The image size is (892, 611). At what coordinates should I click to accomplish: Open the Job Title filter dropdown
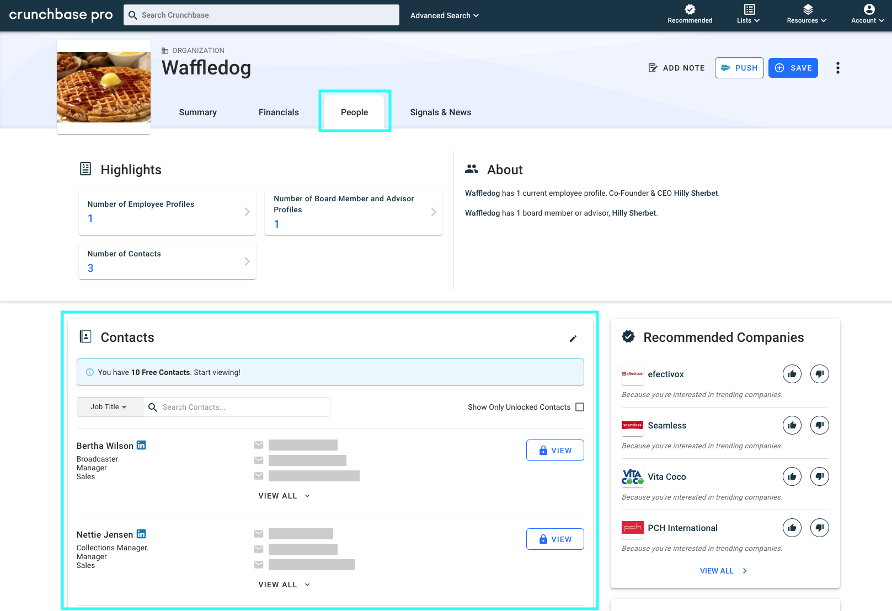click(110, 407)
